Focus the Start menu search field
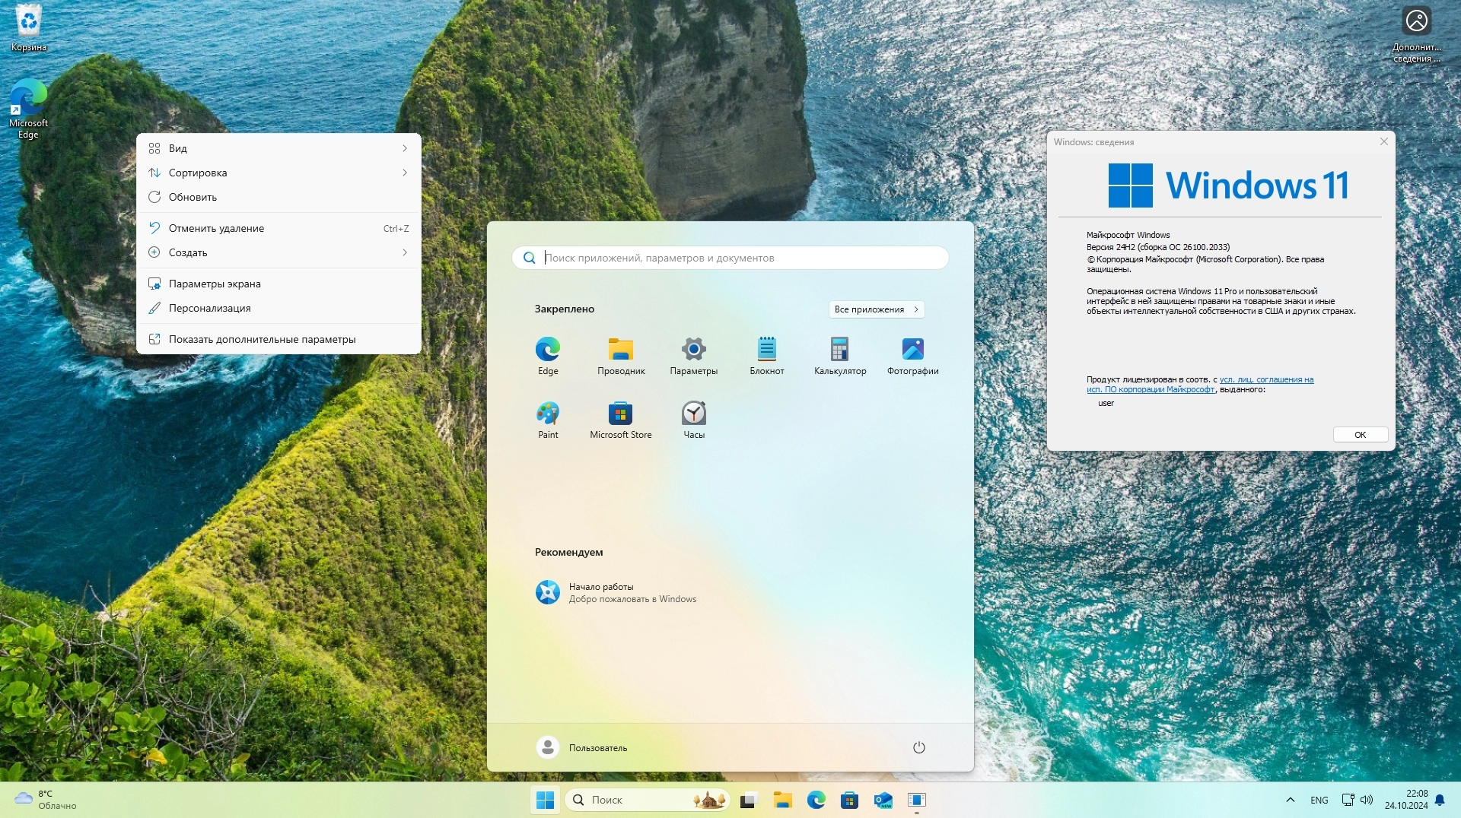 pyautogui.click(x=730, y=258)
